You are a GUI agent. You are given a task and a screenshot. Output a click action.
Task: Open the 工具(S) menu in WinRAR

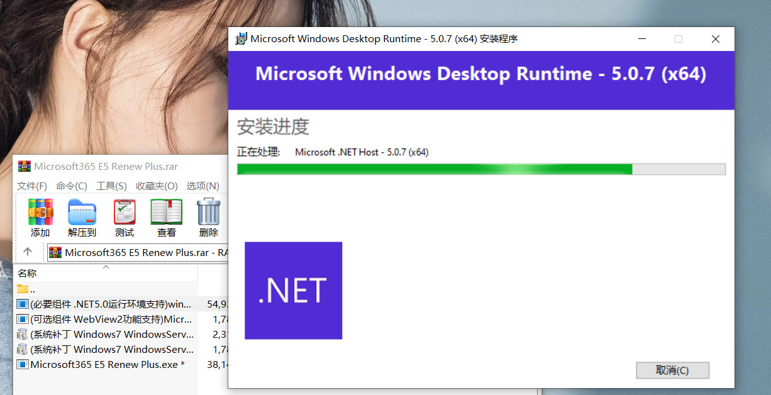[x=111, y=186]
